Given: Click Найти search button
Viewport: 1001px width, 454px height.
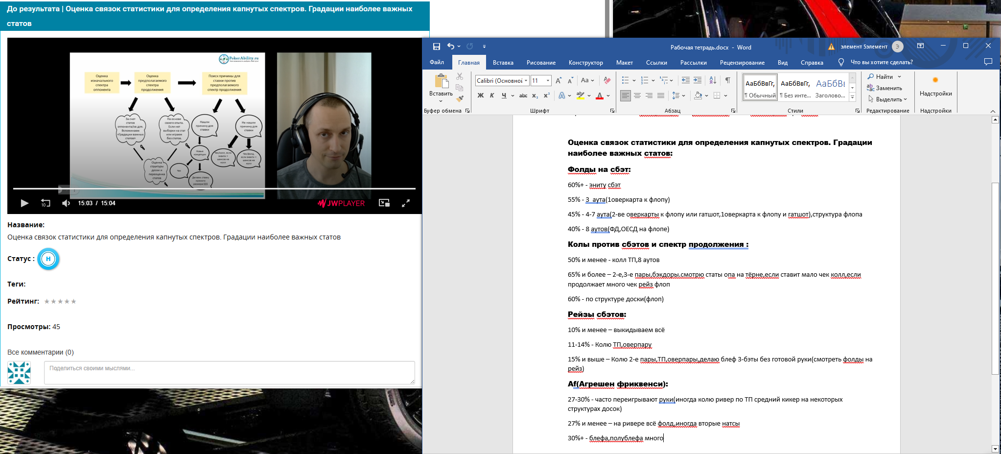Looking at the screenshot, I should coord(880,77).
